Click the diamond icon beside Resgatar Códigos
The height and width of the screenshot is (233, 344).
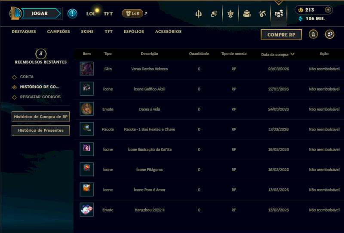pyautogui.click(x=15, y=97)
